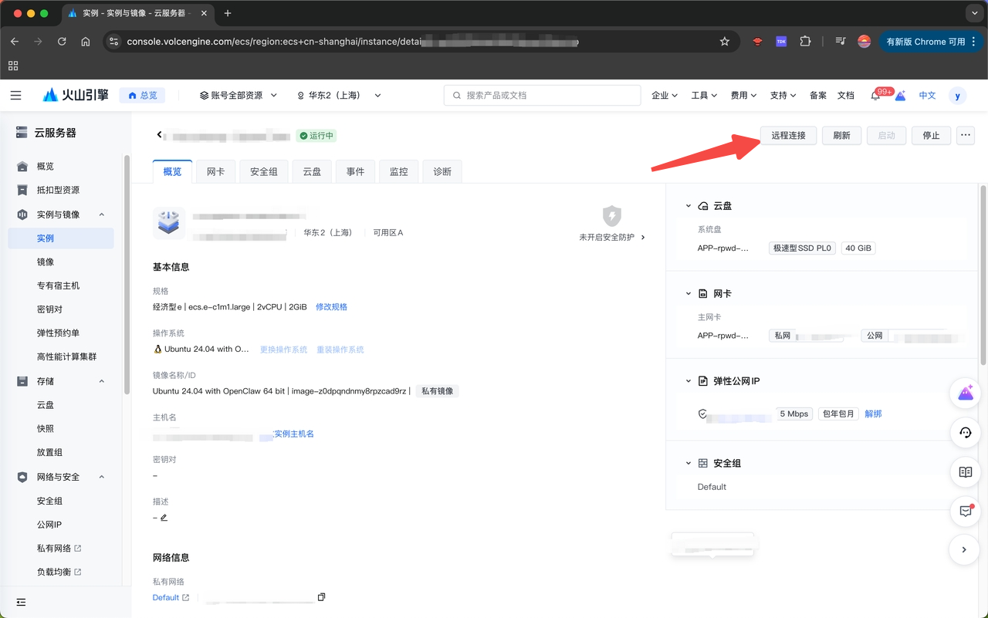Screen dimensions: 988x618
Task: Open the hamburger menu in header
Action: (15, 96)
